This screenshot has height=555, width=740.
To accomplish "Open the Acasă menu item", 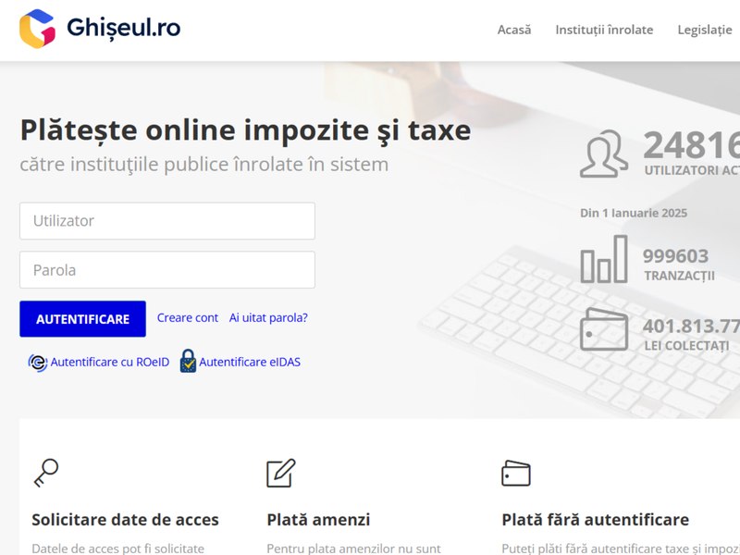I will 514,30.
